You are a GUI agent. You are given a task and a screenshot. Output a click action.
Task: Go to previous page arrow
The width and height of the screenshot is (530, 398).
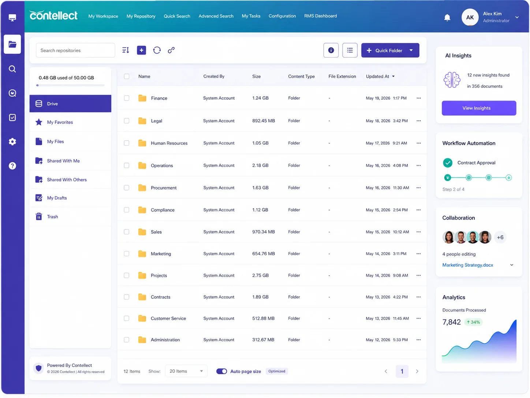386,371
